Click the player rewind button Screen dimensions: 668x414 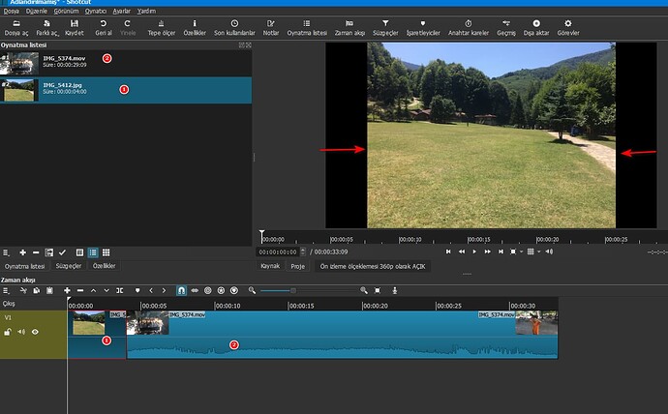point(462,251)
